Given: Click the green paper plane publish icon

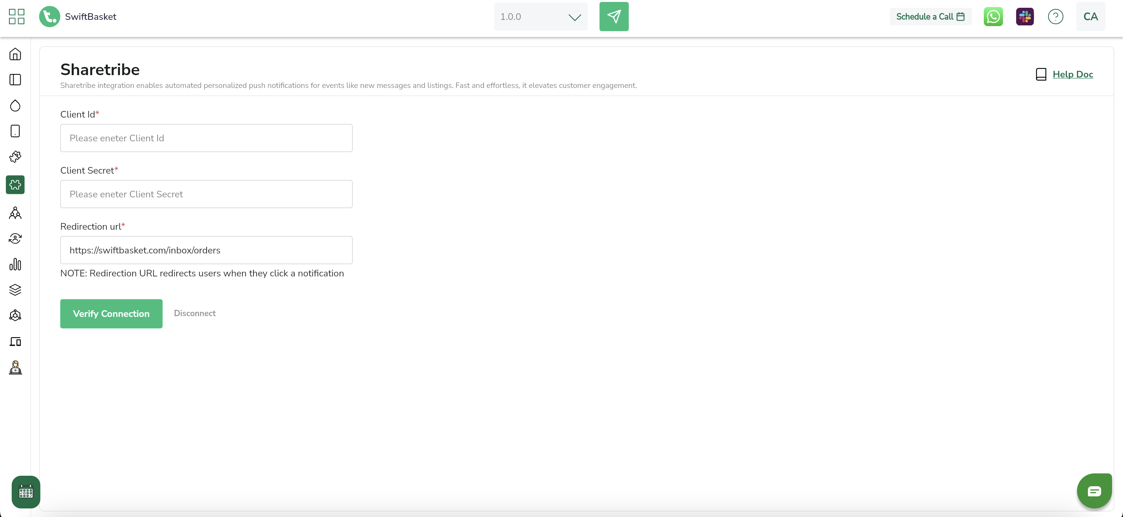Looking at the screenshot, I should [x=613, y=16].
